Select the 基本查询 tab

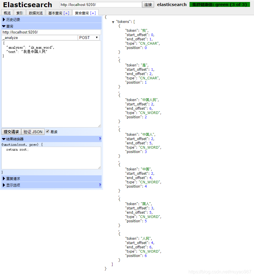55,13
